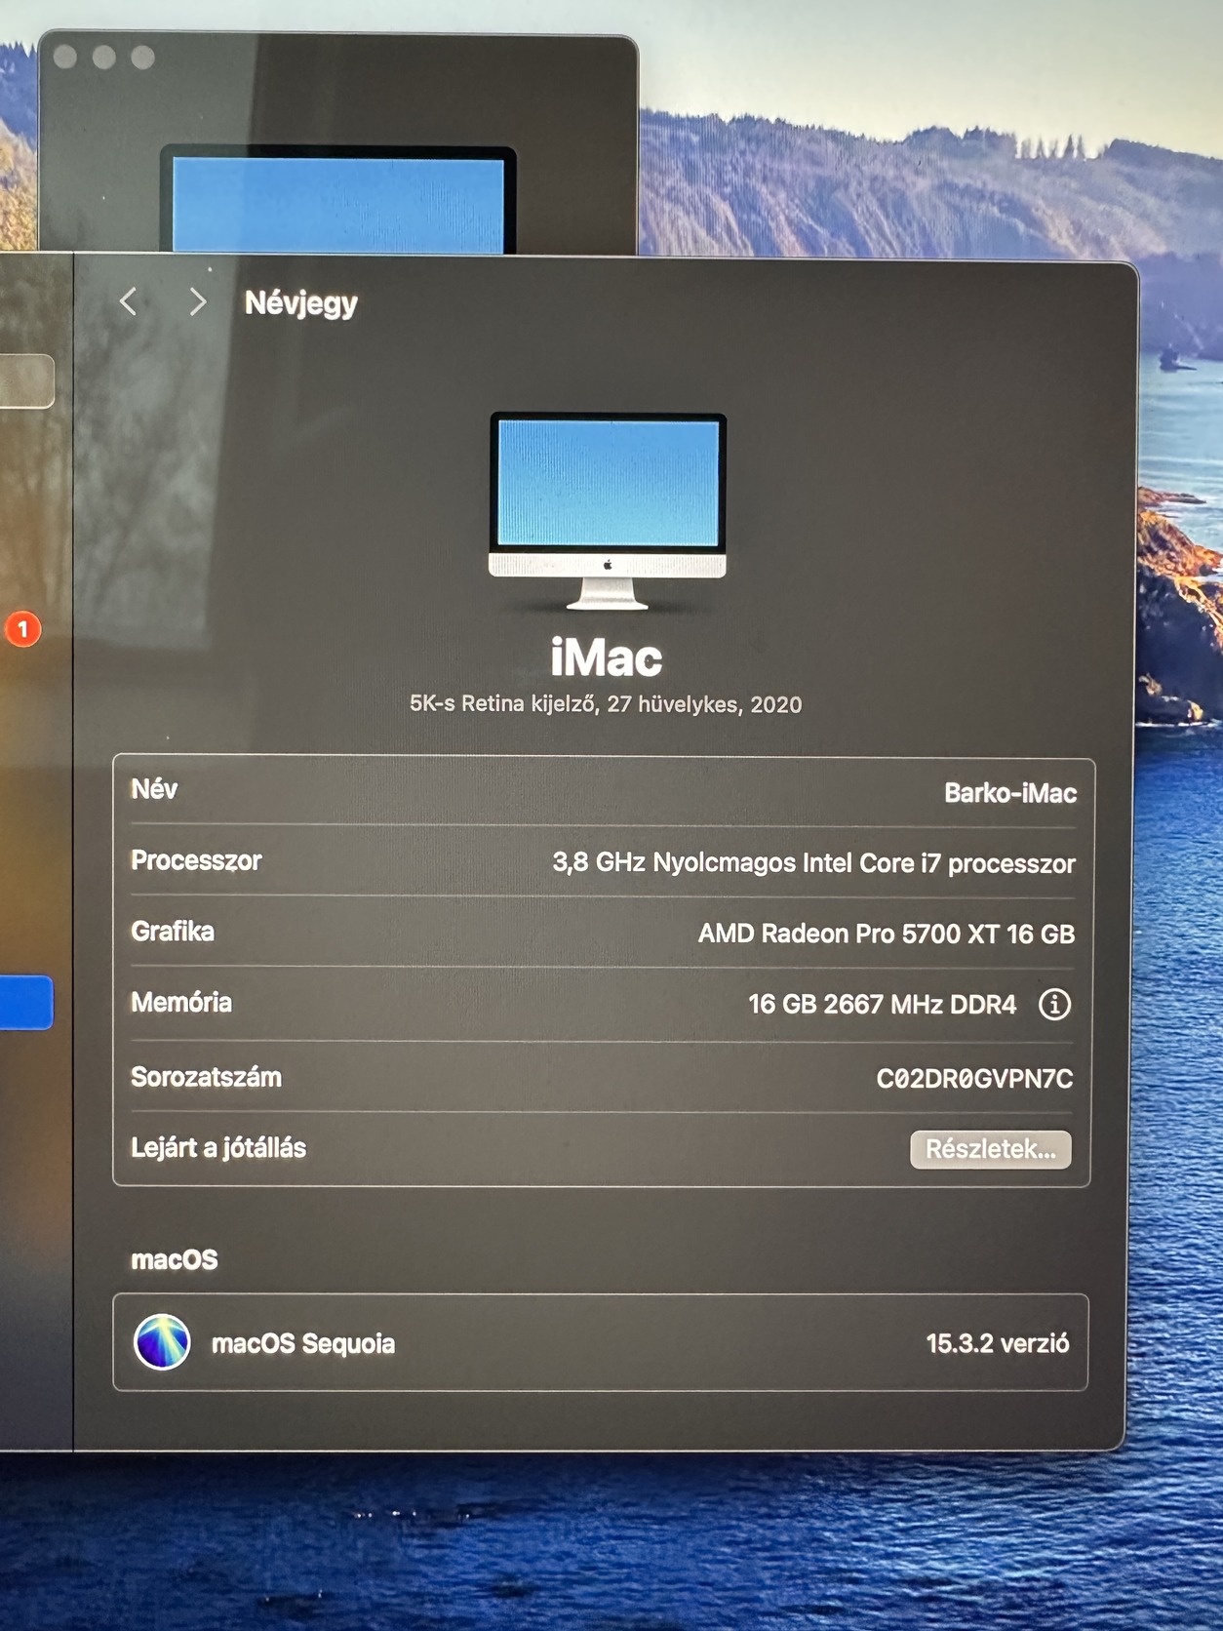Click the macOS Sequoia logo icon
This screenshot has height=1631, width=1223.
coord(162,1341)
